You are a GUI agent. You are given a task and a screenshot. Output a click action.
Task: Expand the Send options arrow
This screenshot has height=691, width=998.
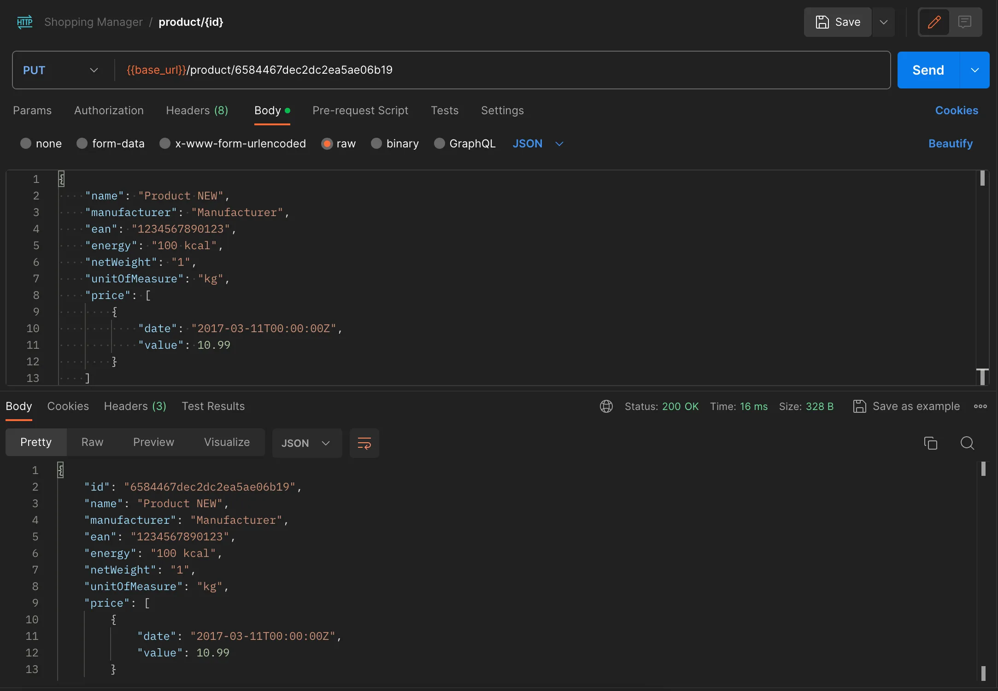point(975,70)
